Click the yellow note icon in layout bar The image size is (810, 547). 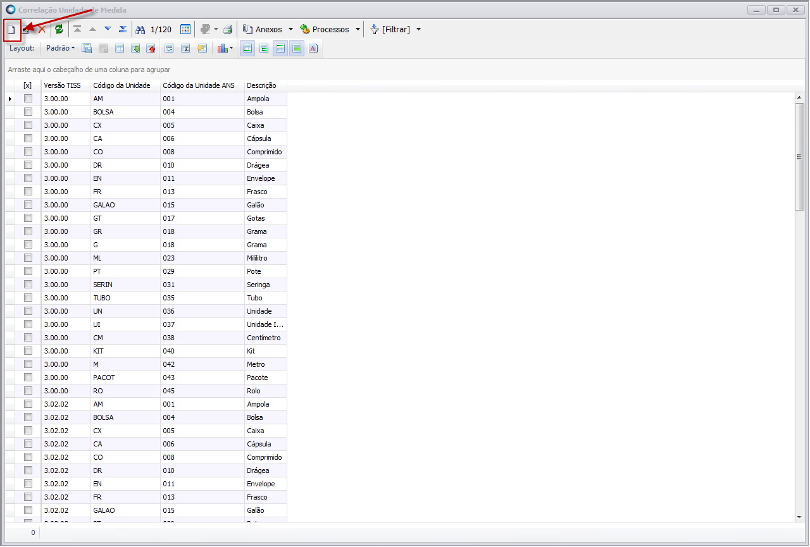(x=202, y=48)
